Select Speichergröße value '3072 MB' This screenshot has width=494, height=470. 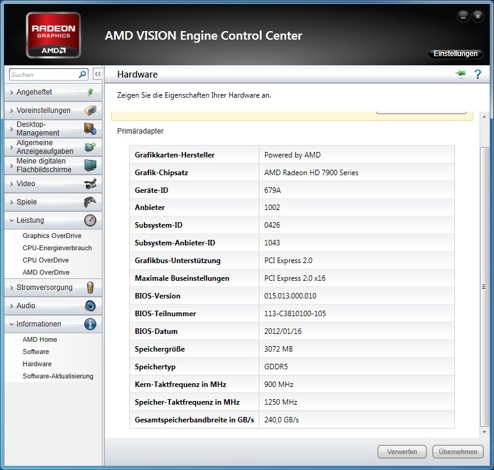[x=279, y=349]
